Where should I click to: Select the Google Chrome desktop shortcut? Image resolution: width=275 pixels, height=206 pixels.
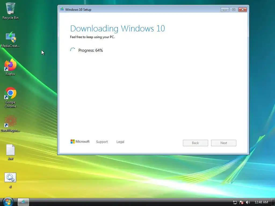coord(10,97)
